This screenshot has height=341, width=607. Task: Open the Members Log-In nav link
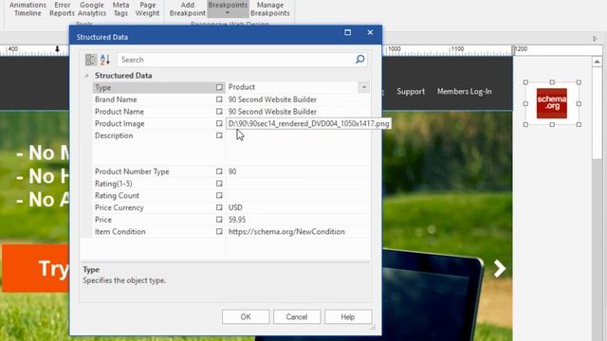(464, 92)
